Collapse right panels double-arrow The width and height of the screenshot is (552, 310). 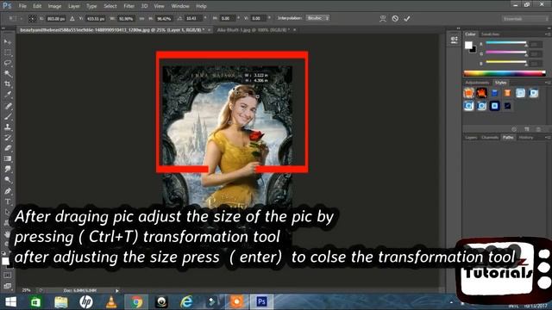(x=549, y=28)
